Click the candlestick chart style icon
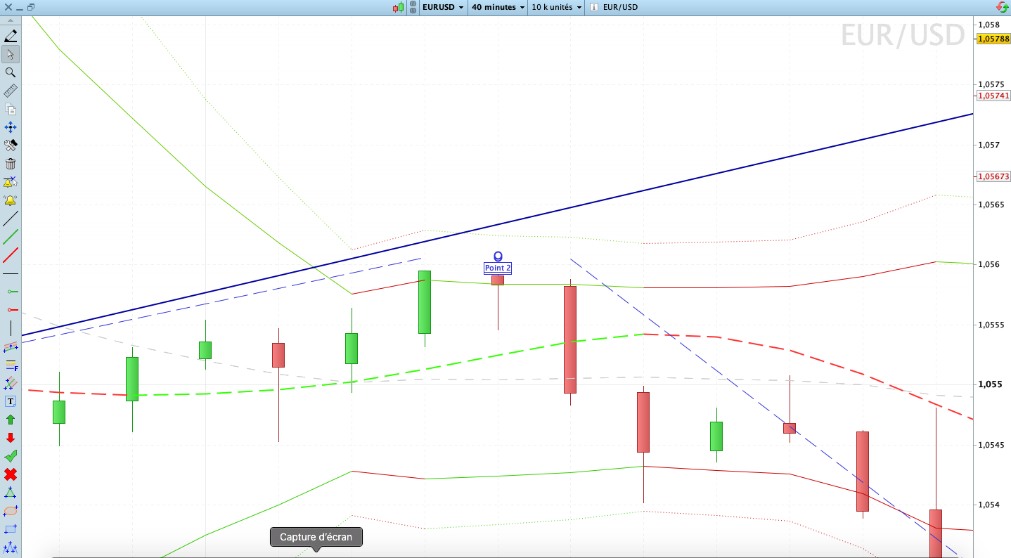Image resolution: width=1011 pixels, height=558 pixels. pyautogui.click(x=399, y=7)
